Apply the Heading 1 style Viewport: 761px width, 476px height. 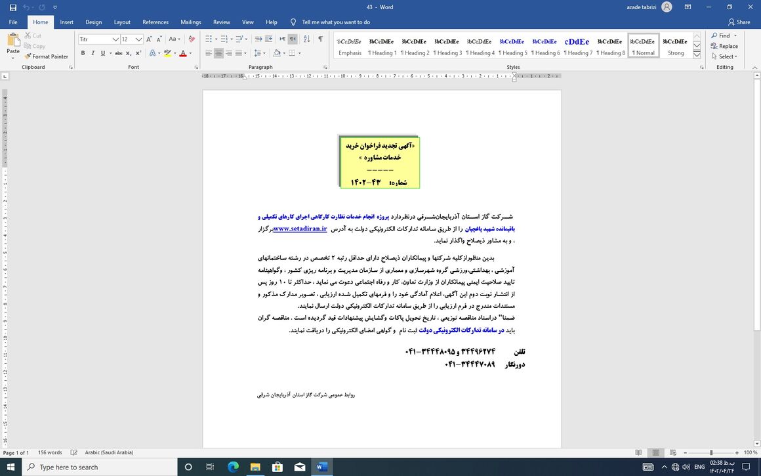(x=381, y=46)
